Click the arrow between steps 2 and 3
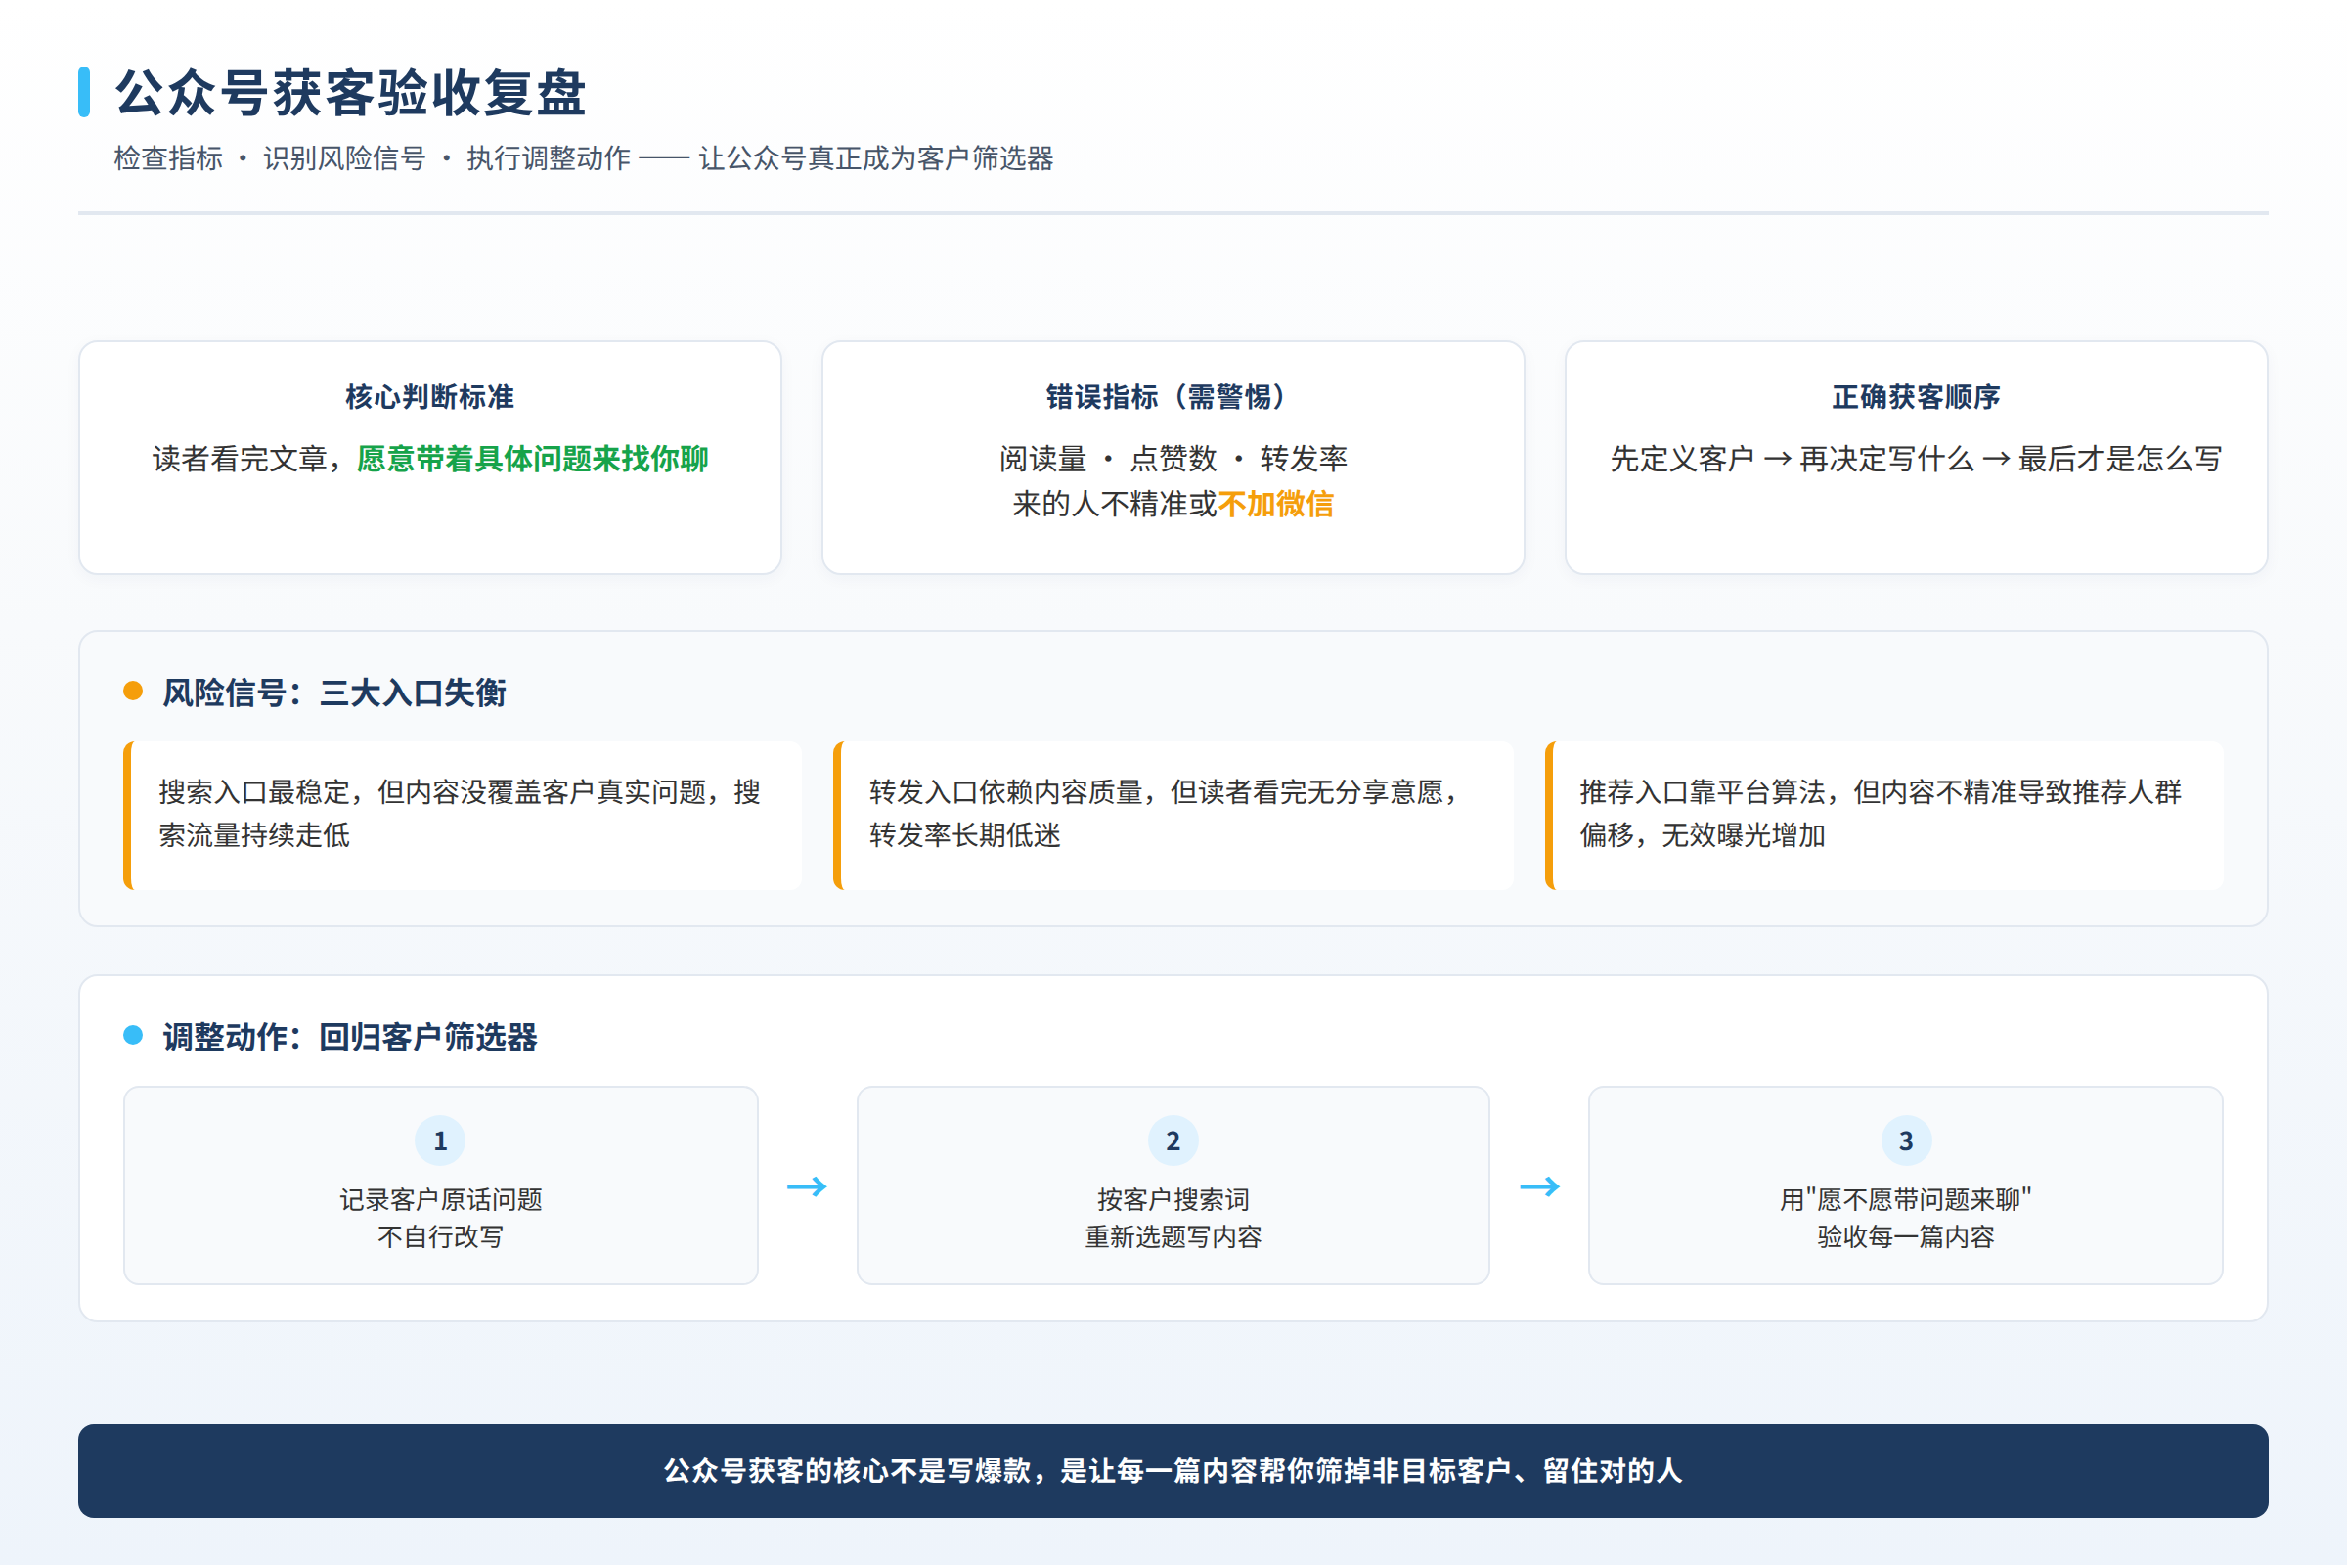Screen dimensions: 2347x1565 click(x=1539, y=1186)
